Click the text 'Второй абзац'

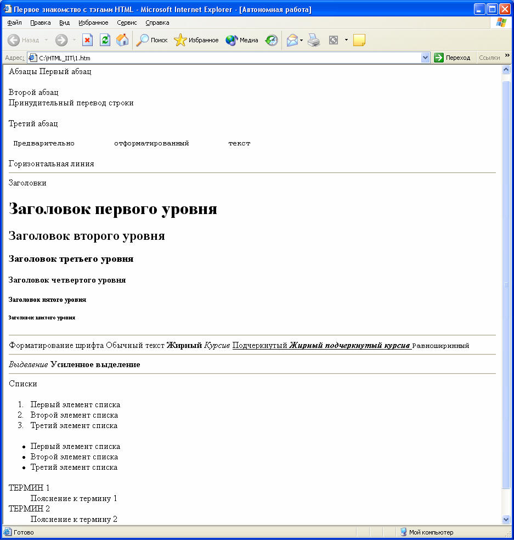[x=34, y=92]
